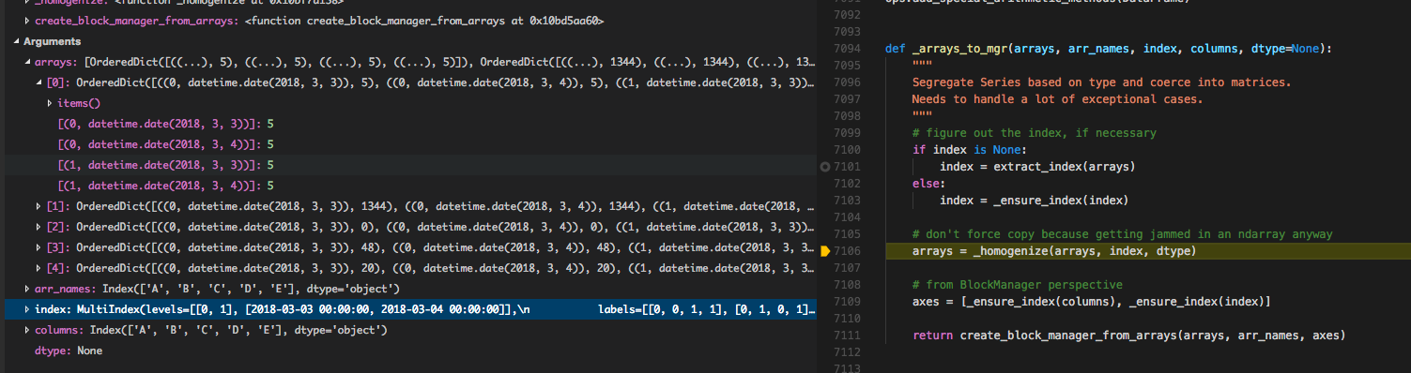Select the dtype: None variable

[x=69, y=351]
